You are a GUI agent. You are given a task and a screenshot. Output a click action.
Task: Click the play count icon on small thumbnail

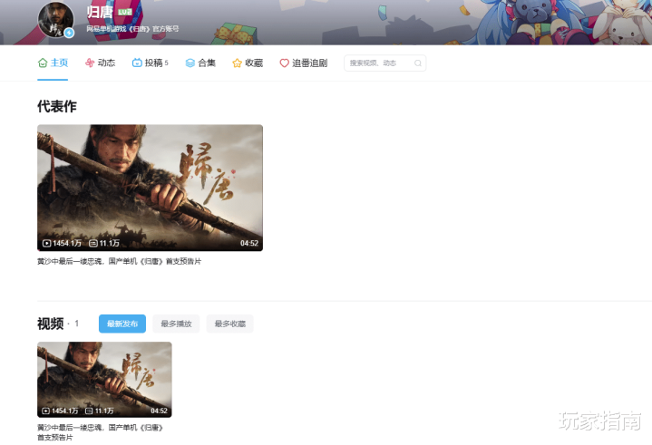click(45, 411)
